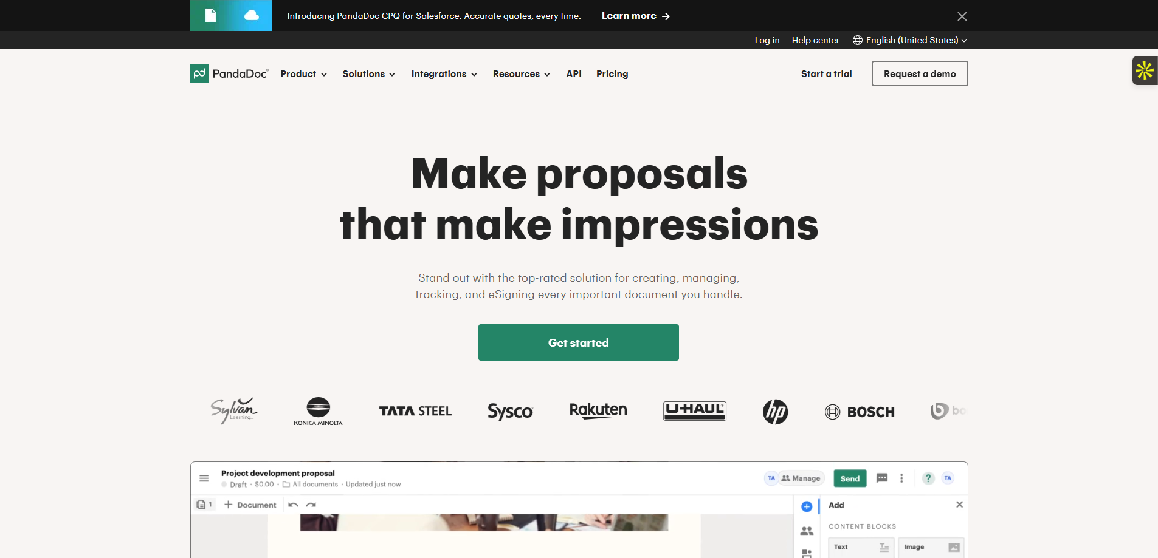The image size is (1158, 558).
Task: Open the Pricing page
Action: (612, 74)
